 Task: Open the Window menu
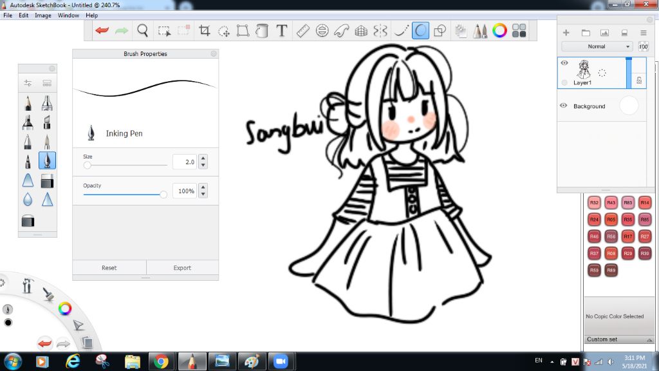[x=68, y=15]
